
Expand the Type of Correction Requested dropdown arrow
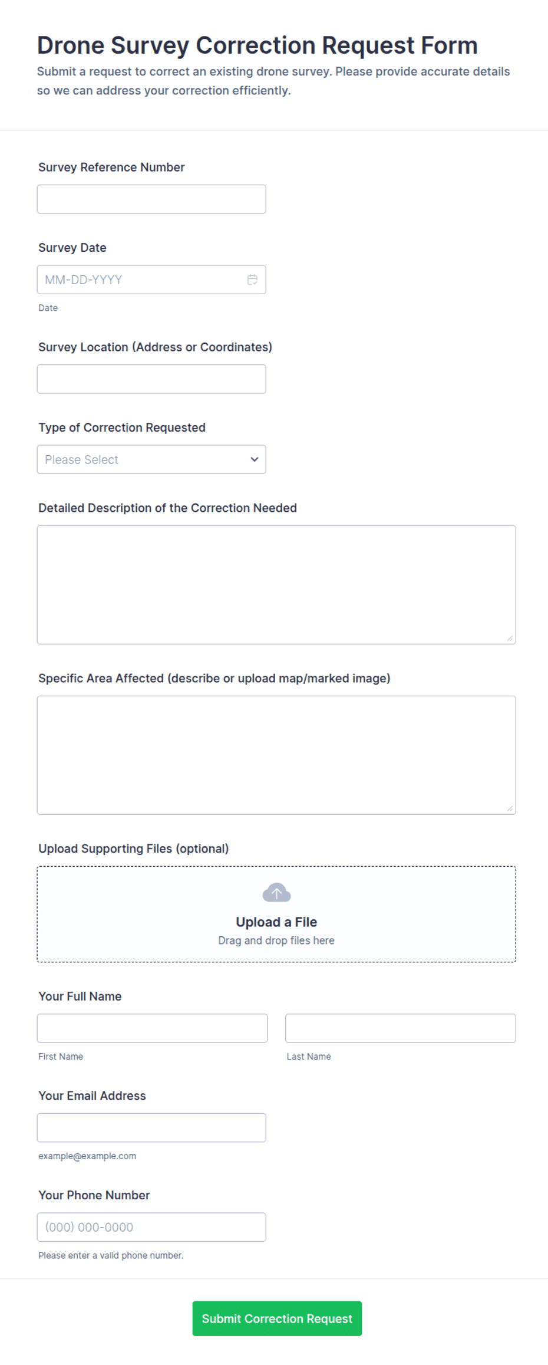255,459
